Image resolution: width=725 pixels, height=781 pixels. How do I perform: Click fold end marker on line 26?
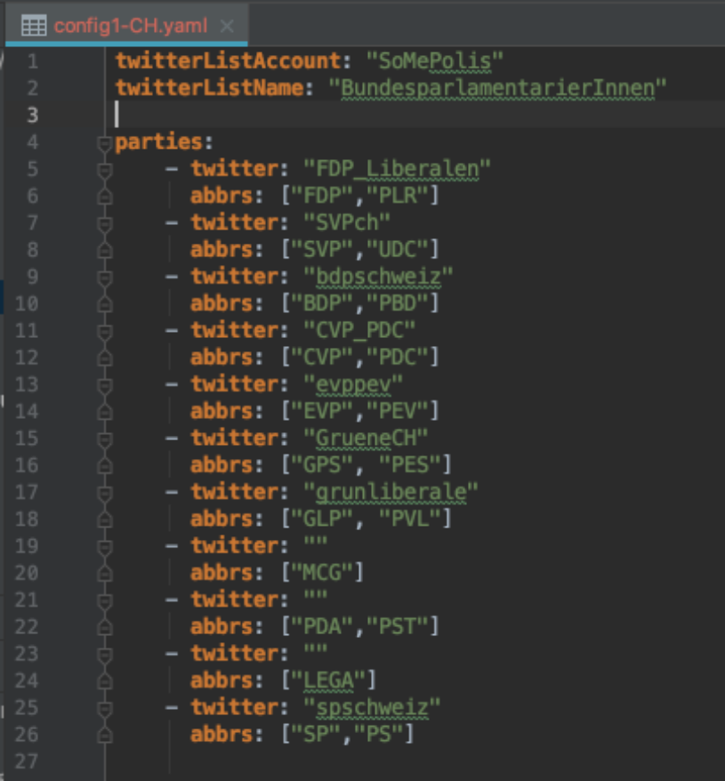[x=105, y=735]
